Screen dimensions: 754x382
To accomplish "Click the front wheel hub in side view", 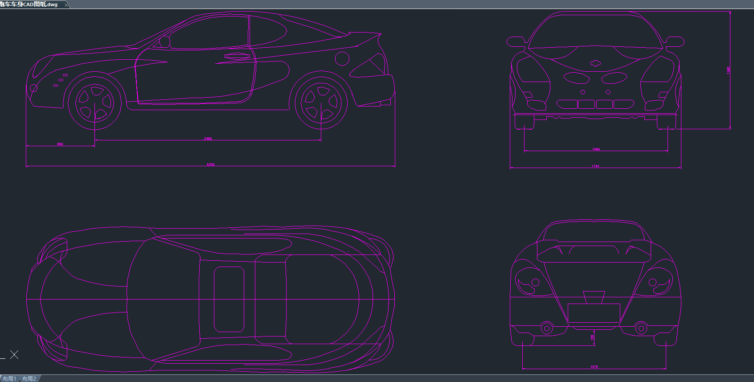I will point(94,103).
